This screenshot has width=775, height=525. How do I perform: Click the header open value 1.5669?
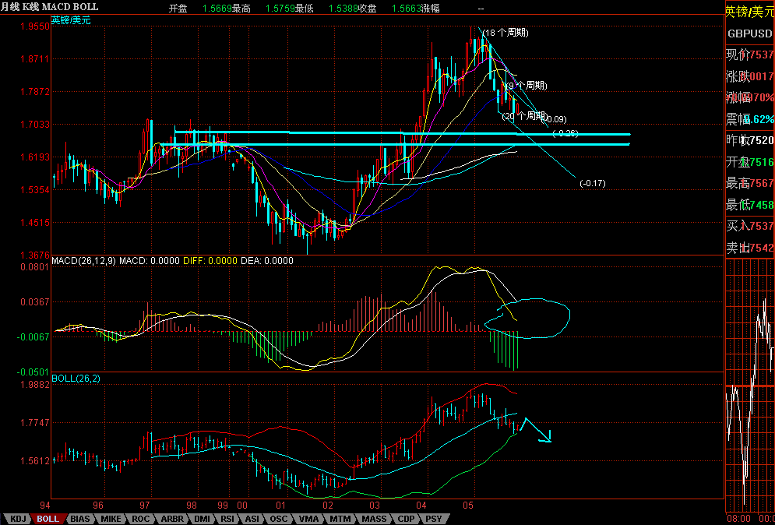point(217,9)
